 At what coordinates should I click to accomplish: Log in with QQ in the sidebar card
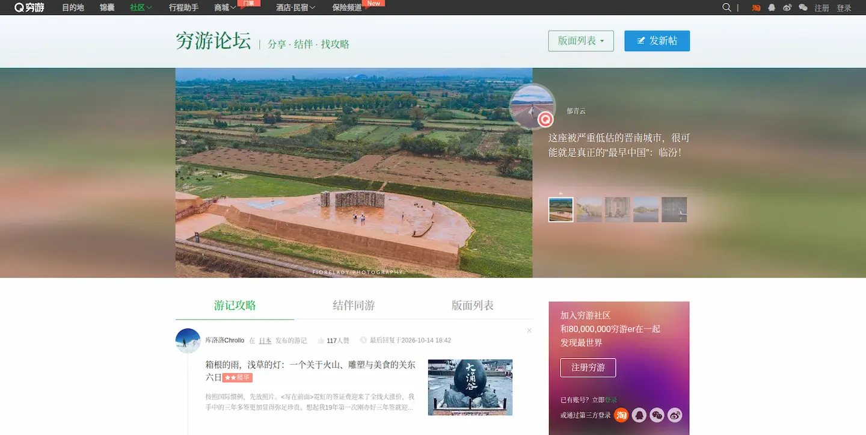[x=639, y=415]
